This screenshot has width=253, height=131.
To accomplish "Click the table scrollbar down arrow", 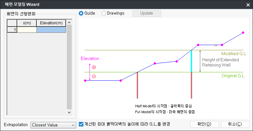I will point(69,112).
